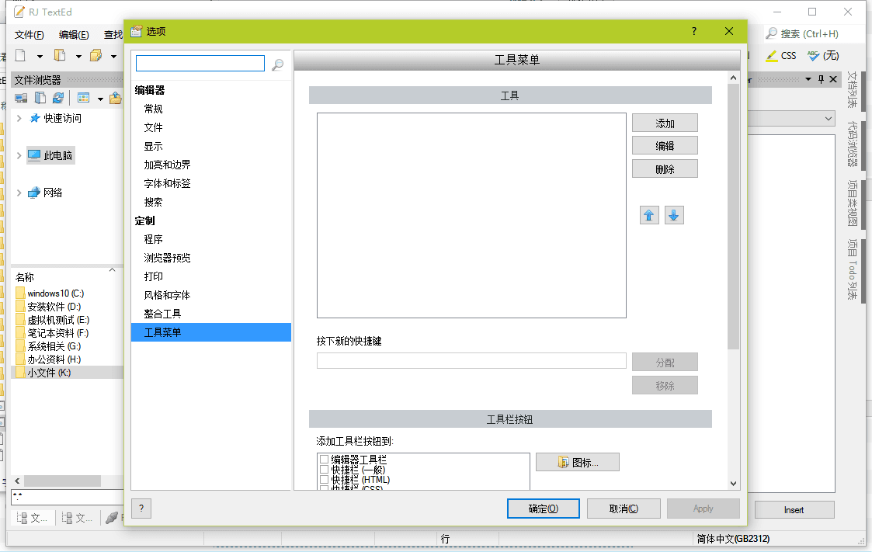
Task: Open the 文件(F) menu
Action: pyautogui.click(x=29, y=35)
